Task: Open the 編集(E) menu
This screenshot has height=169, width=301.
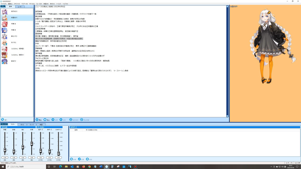Action: pos(10,4)
